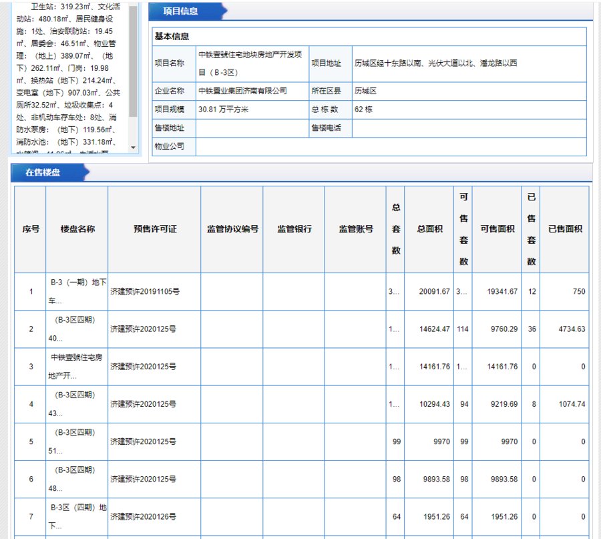This screenshot has height=539, width=601.
Task: Click total area value 9893.58
Action: pyautogui.click(x=436, y=480)
